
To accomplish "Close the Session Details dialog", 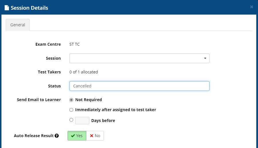I will click(252, 7).
